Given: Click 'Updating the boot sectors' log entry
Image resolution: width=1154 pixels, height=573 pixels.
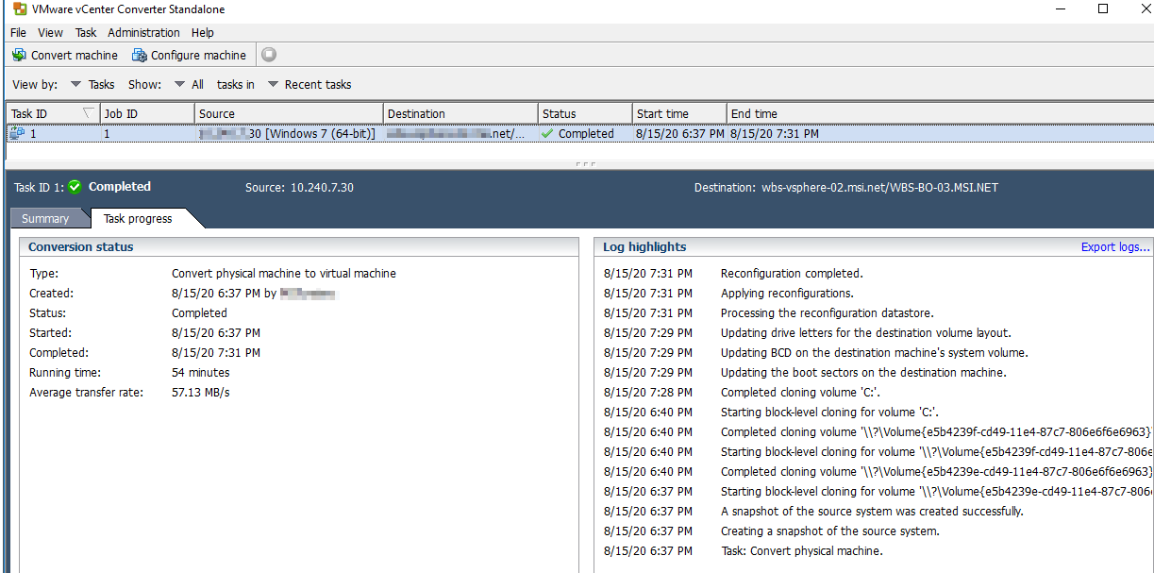Looking at the screenshot, I should pyautogui.click(x=863, y=373).
